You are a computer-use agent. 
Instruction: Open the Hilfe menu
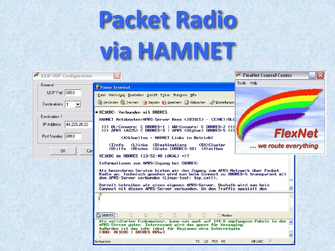pos(193,95)
